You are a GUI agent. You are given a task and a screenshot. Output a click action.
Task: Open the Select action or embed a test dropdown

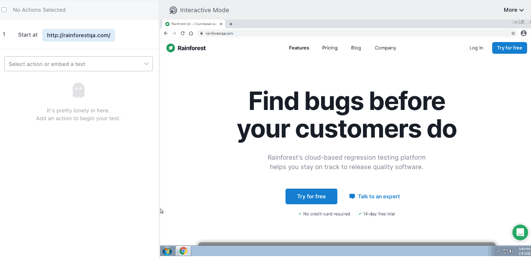(79, 64)
